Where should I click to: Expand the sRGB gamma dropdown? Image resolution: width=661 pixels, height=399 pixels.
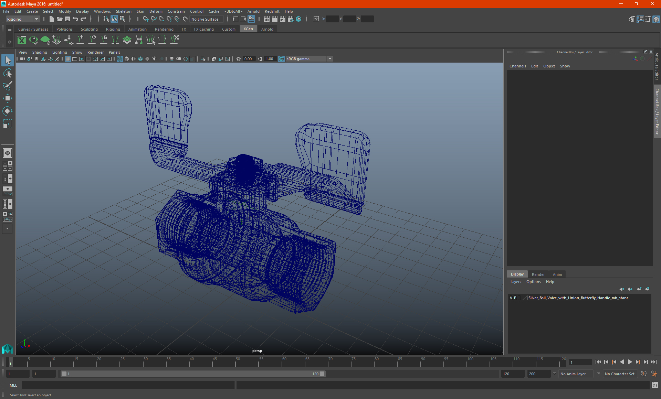(330, 59)
